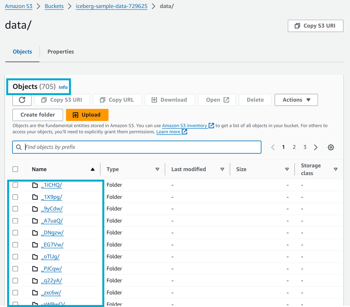The width and height of the screenshot is (350, 307).
Task: Select the Objects tab
Action: pyautogui.click(x=22, y=52)
